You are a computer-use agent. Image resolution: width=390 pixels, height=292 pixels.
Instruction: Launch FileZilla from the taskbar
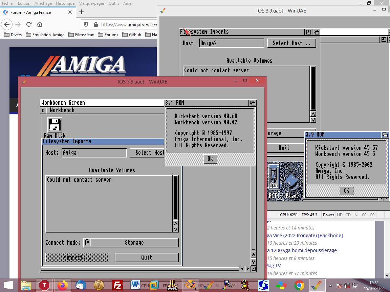pos(117,285)
